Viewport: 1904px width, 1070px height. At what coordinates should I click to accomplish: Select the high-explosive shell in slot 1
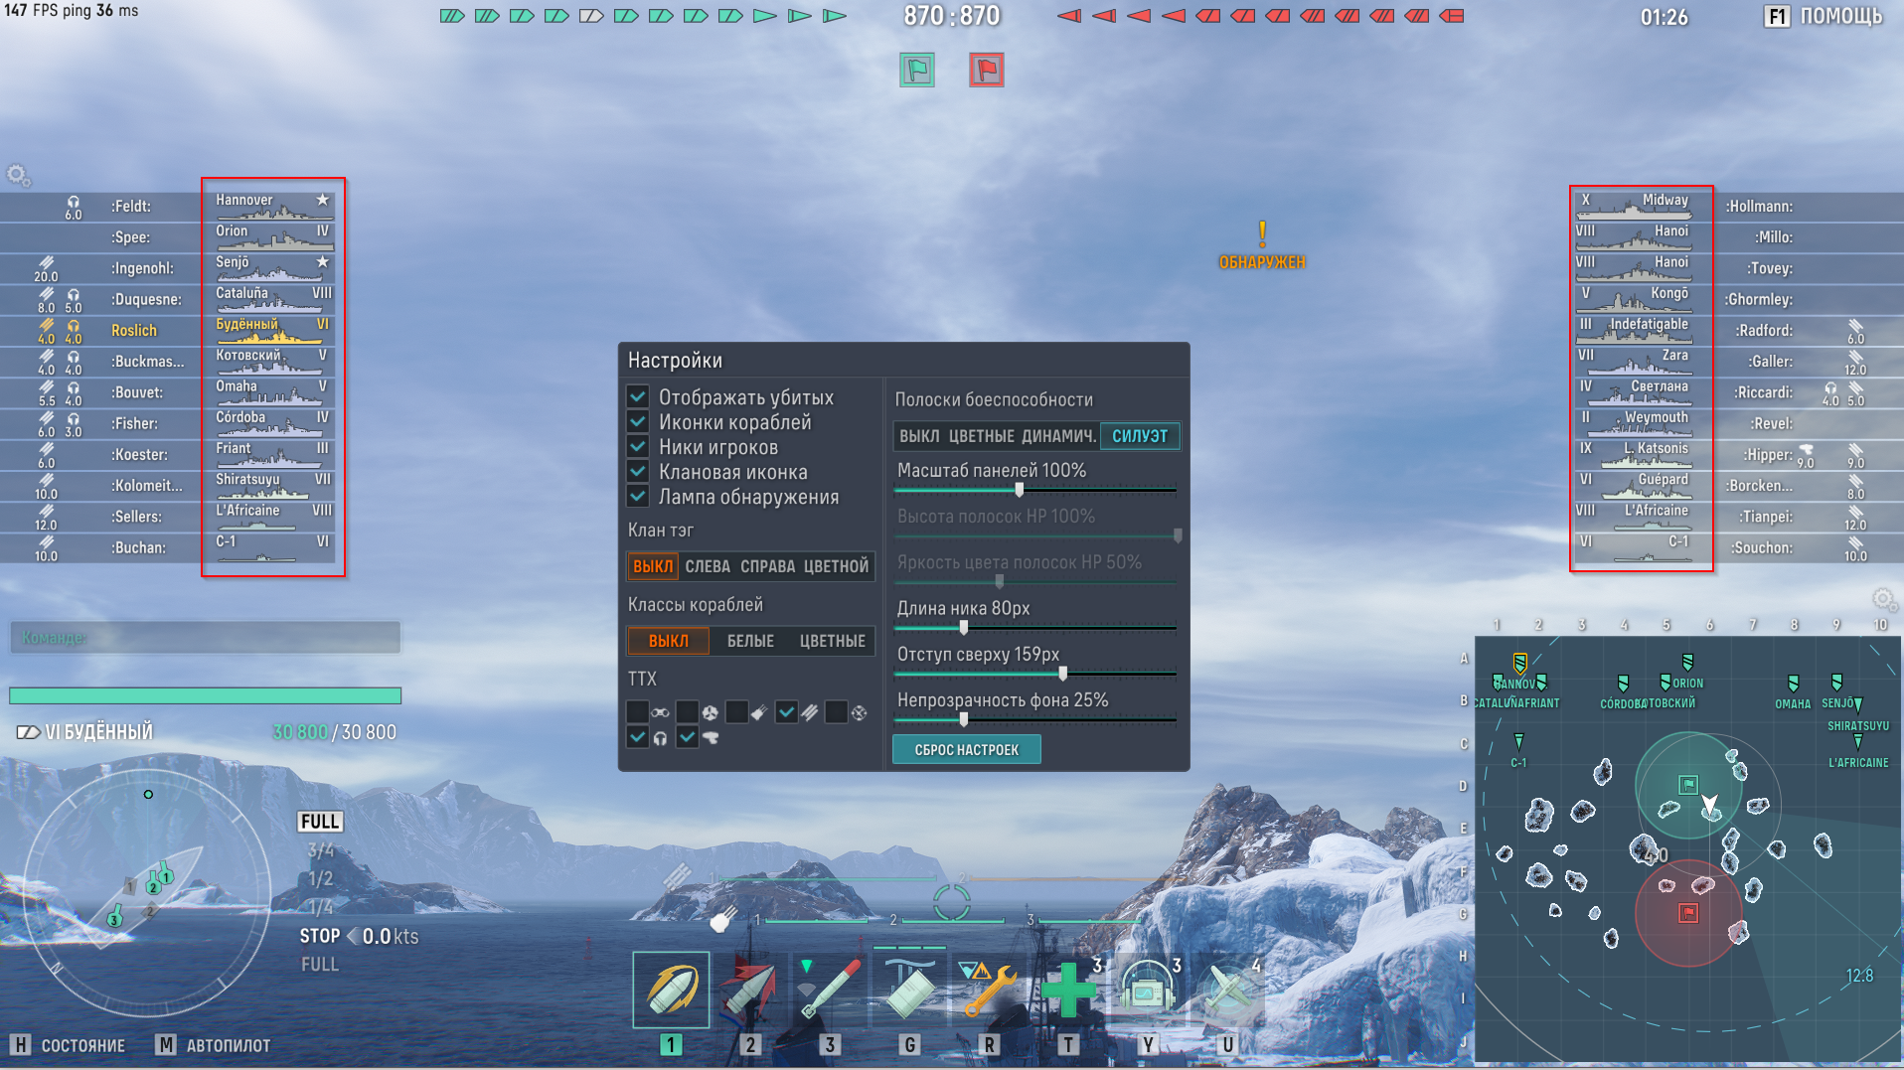[x=671, y=990]
